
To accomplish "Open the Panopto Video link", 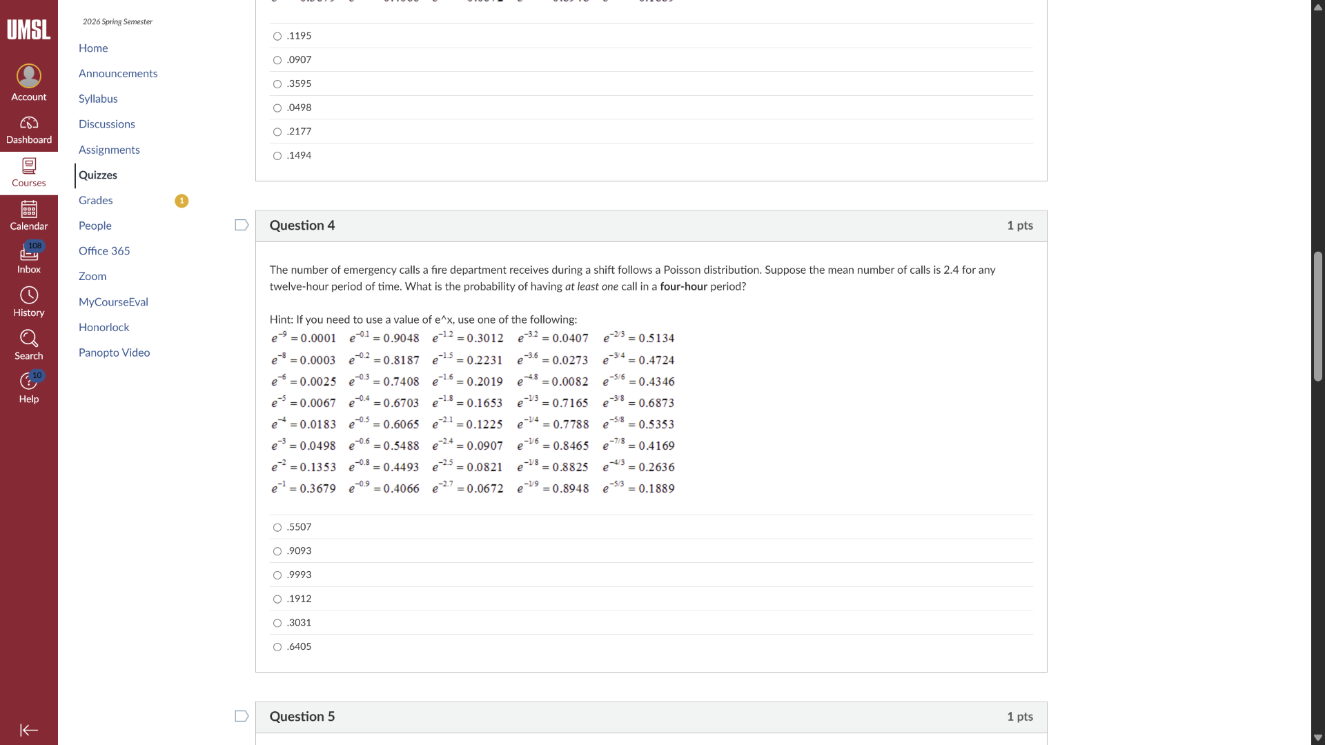I will pyautogui.click(x=115, y=352).
